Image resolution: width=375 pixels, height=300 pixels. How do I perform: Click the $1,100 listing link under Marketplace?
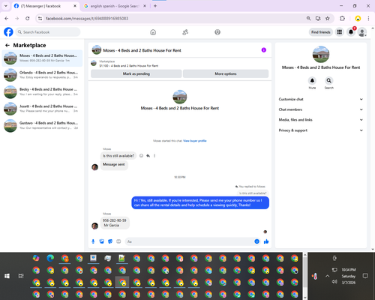click(x=129, y=66)
